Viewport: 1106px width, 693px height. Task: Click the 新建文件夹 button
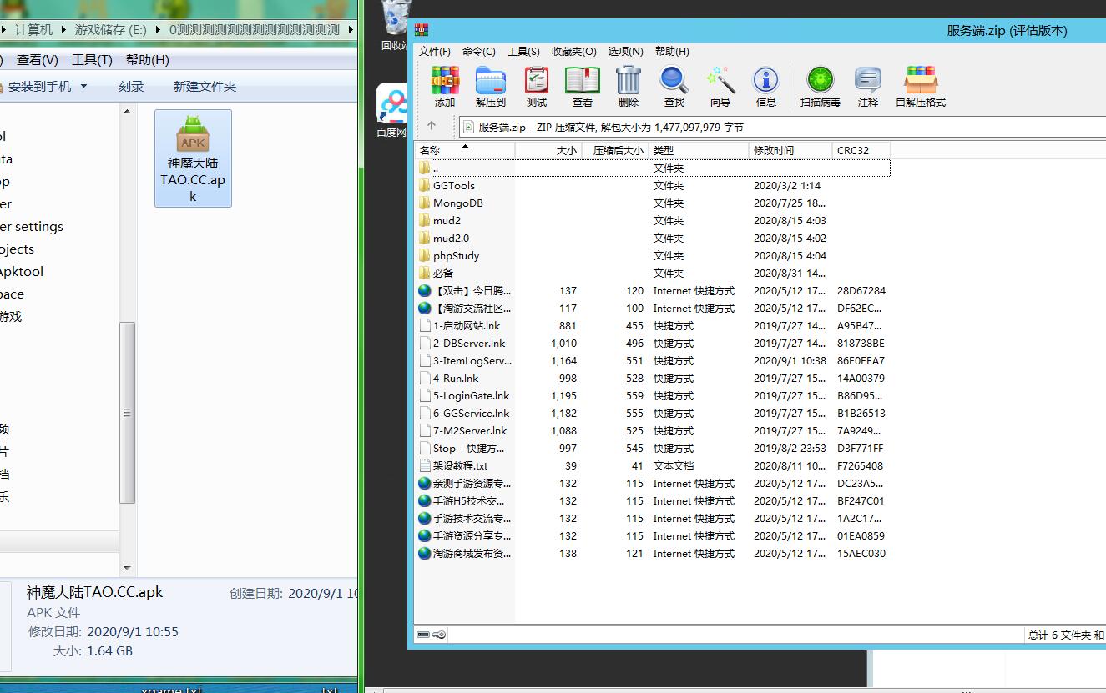tap(205, 87)
